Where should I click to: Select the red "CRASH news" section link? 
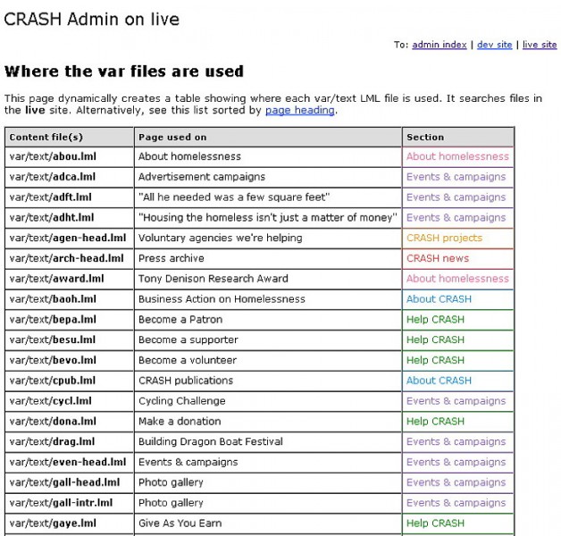(437, 258)
